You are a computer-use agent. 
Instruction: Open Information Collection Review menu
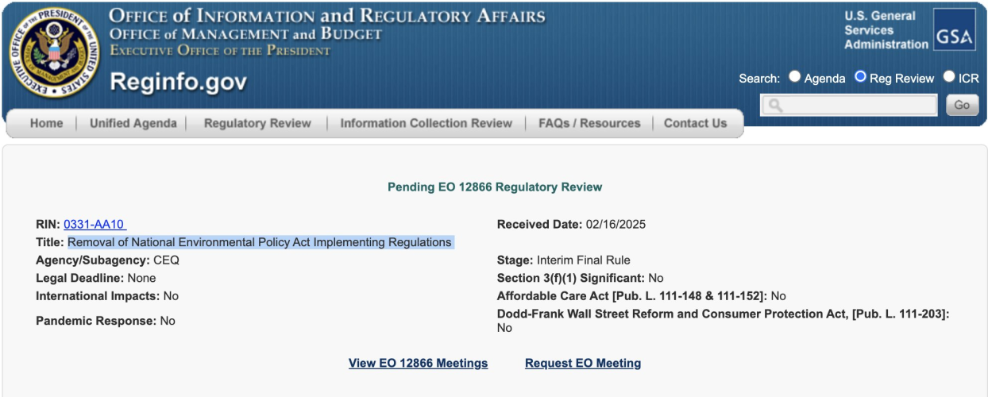(426, 123)
